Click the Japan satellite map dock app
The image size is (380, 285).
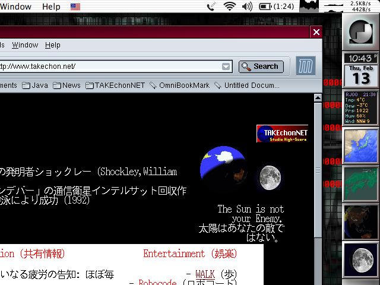pos(362,147)
